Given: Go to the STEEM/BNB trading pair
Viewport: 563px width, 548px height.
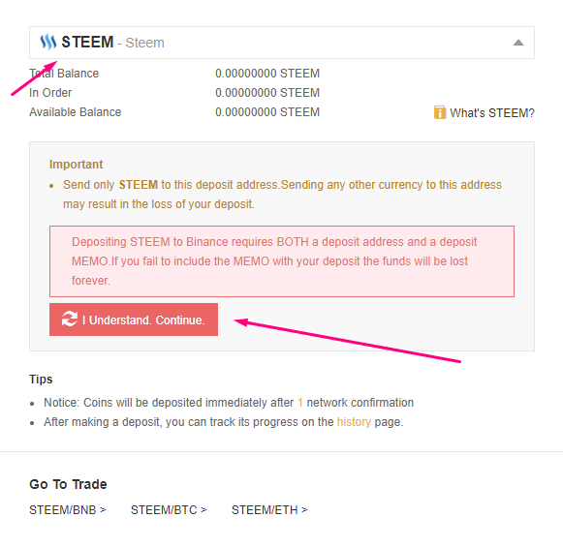Looking at the screenshot, I should coord(68,509).
